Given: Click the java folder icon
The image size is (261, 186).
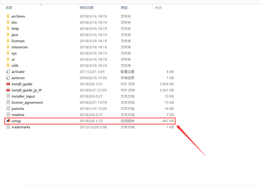Looking at the screenshot, I should point(8,34).
